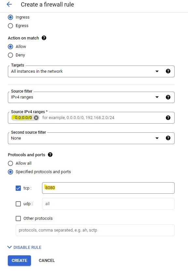This screenshot has width=188, height=271.
Task: Enable the udp checkbox
Action: click(x=18, y=204)
